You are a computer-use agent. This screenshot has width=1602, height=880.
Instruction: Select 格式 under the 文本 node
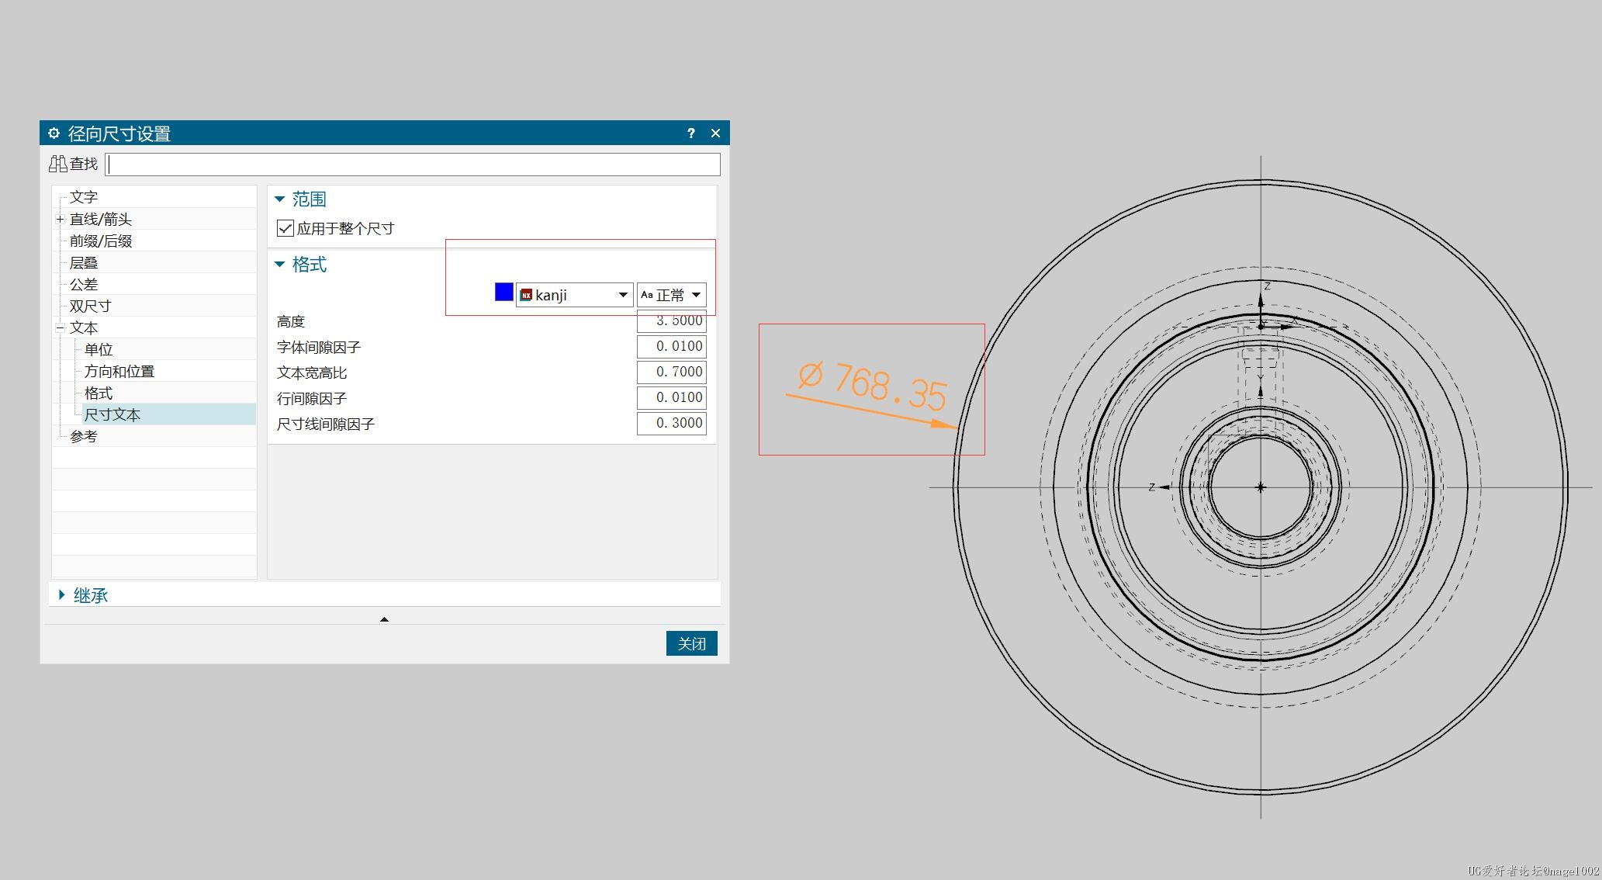coord(99,393)
